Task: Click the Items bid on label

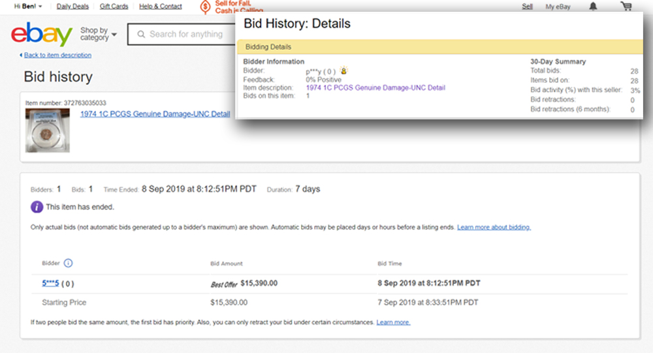Action: click(x=550, y=80)
